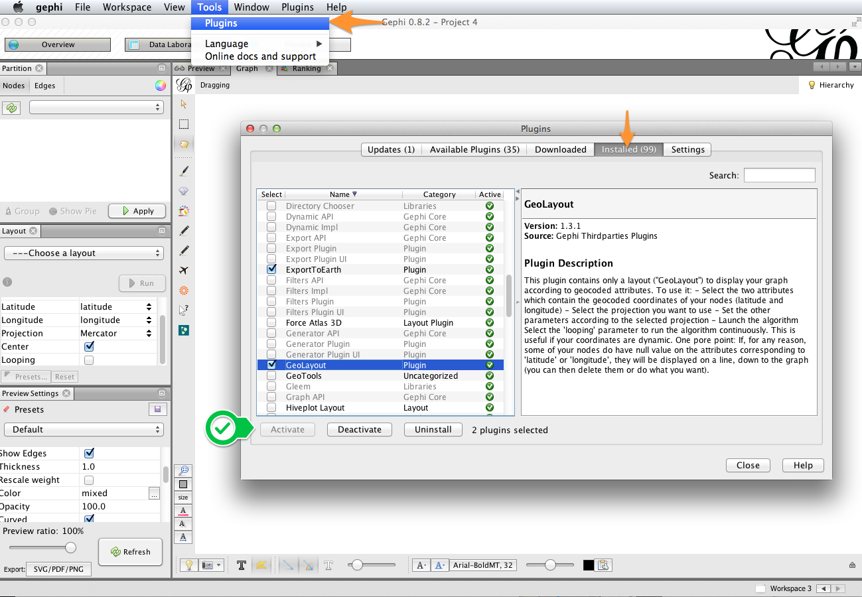Center graph with magnifier icon

tap(183, 471)
